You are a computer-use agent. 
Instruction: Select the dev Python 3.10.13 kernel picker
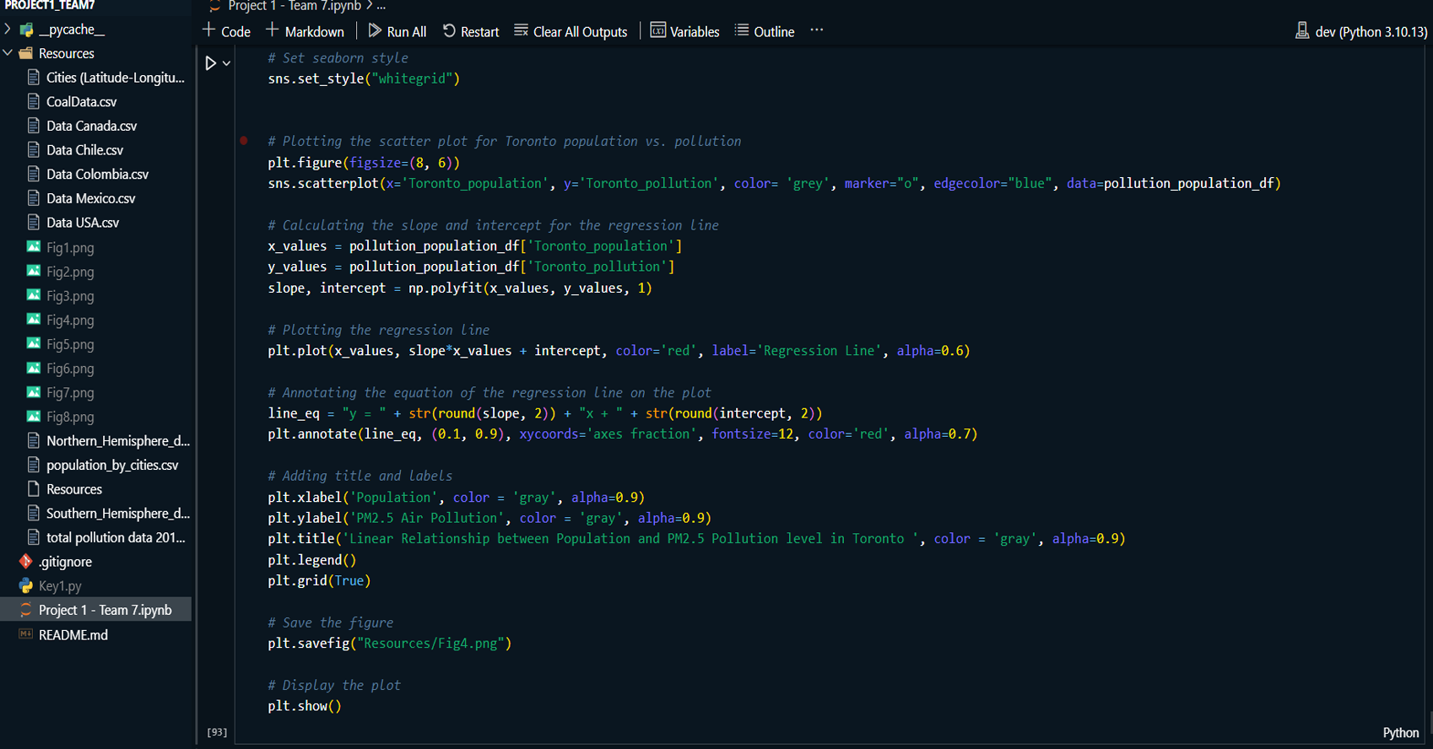pyautogui.click(x=1360, y=32)
